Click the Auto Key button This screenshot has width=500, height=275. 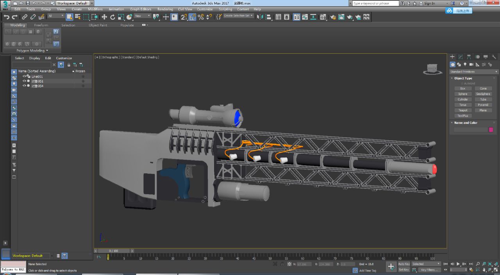404,264
